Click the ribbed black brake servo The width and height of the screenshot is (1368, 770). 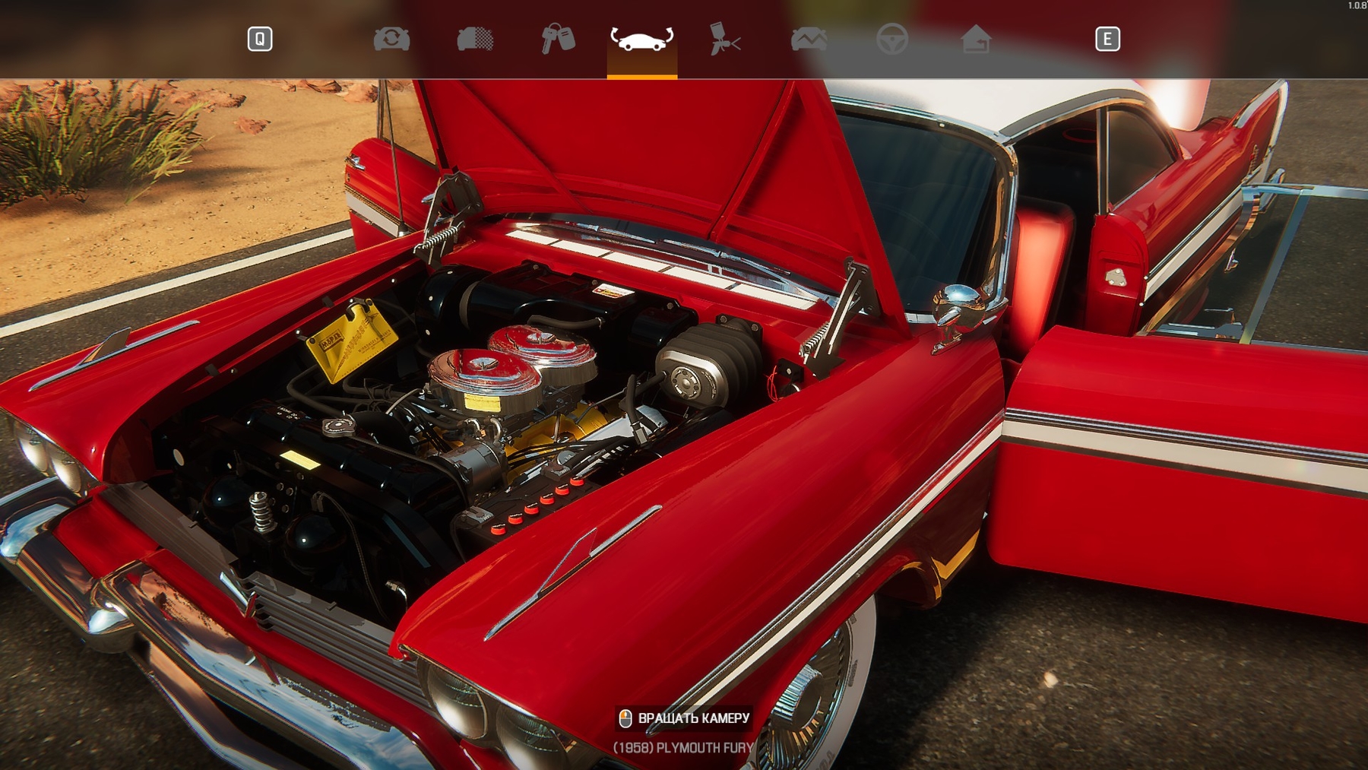[x=711, y=365]
